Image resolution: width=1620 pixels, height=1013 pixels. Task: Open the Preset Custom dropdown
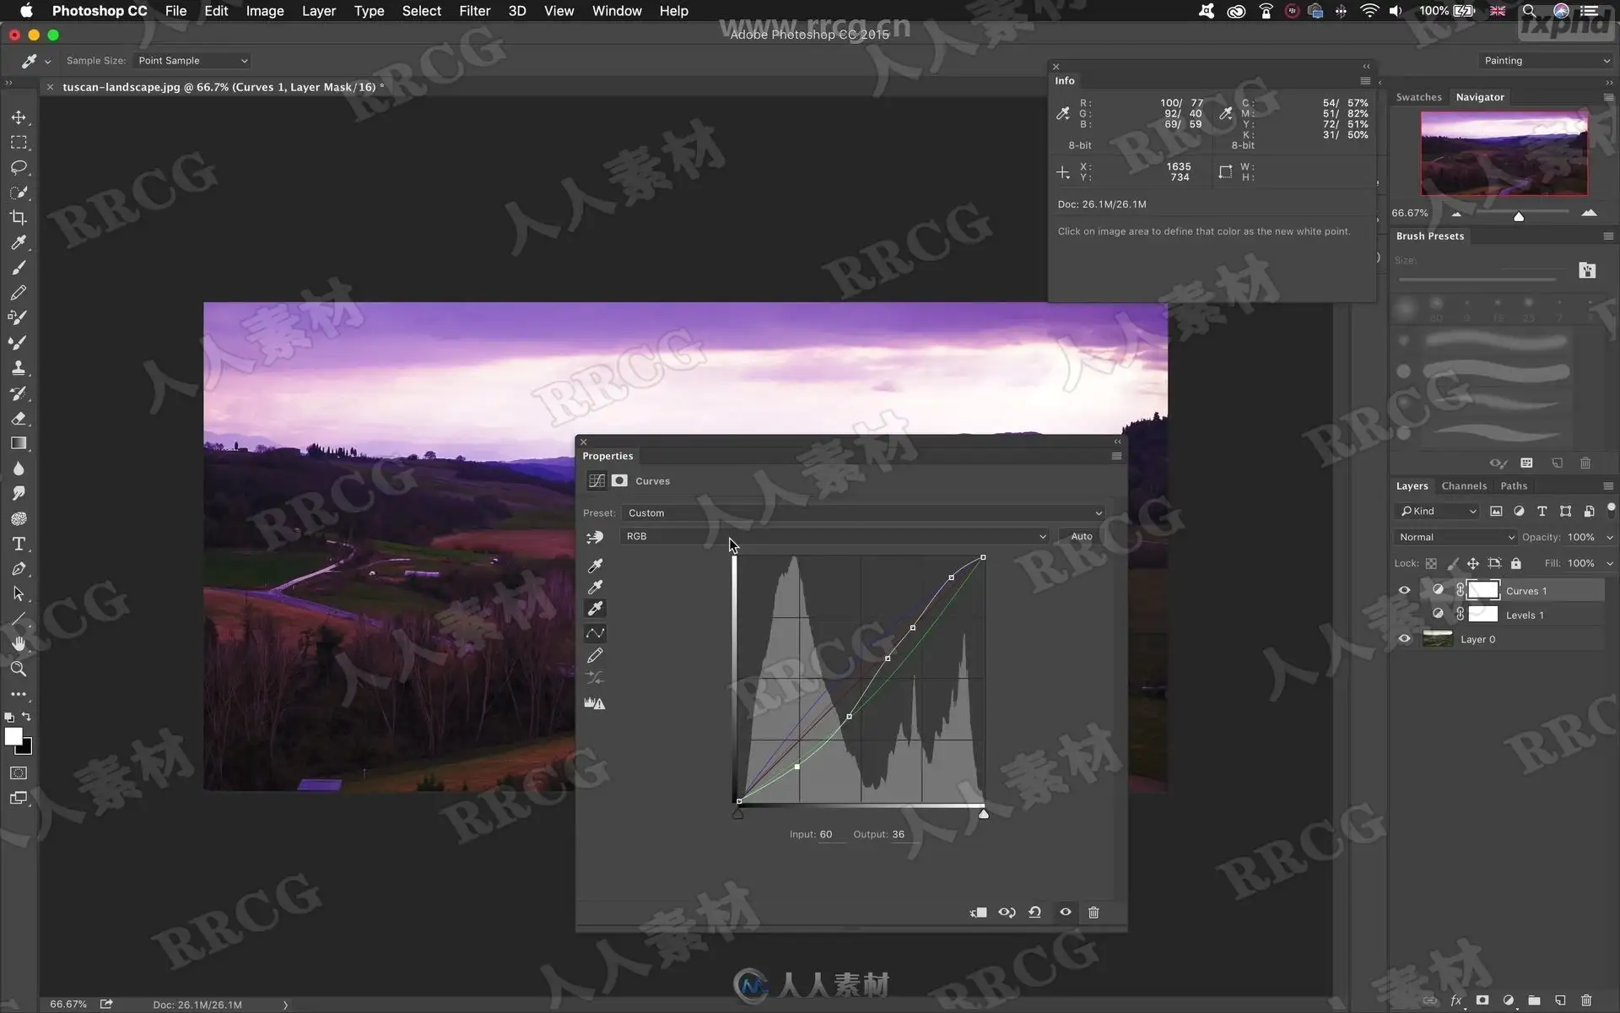[x=862, y=513]
